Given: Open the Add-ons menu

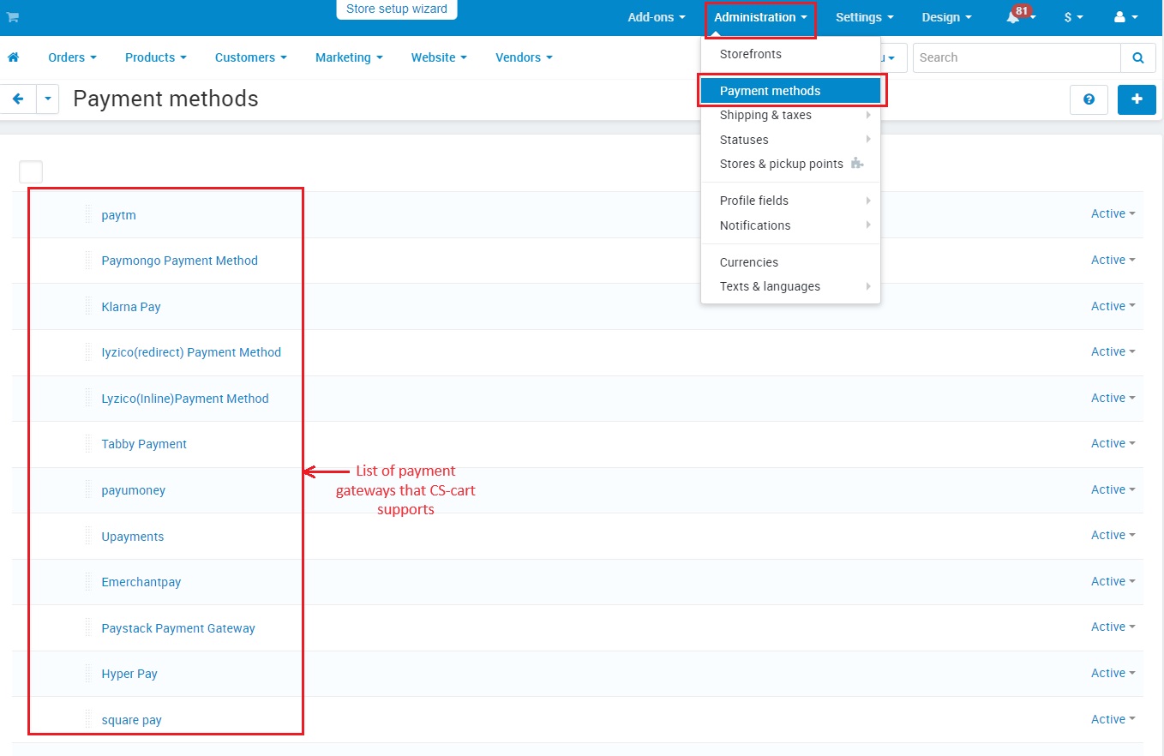Looking at the screenshot, I should point(657,17).
